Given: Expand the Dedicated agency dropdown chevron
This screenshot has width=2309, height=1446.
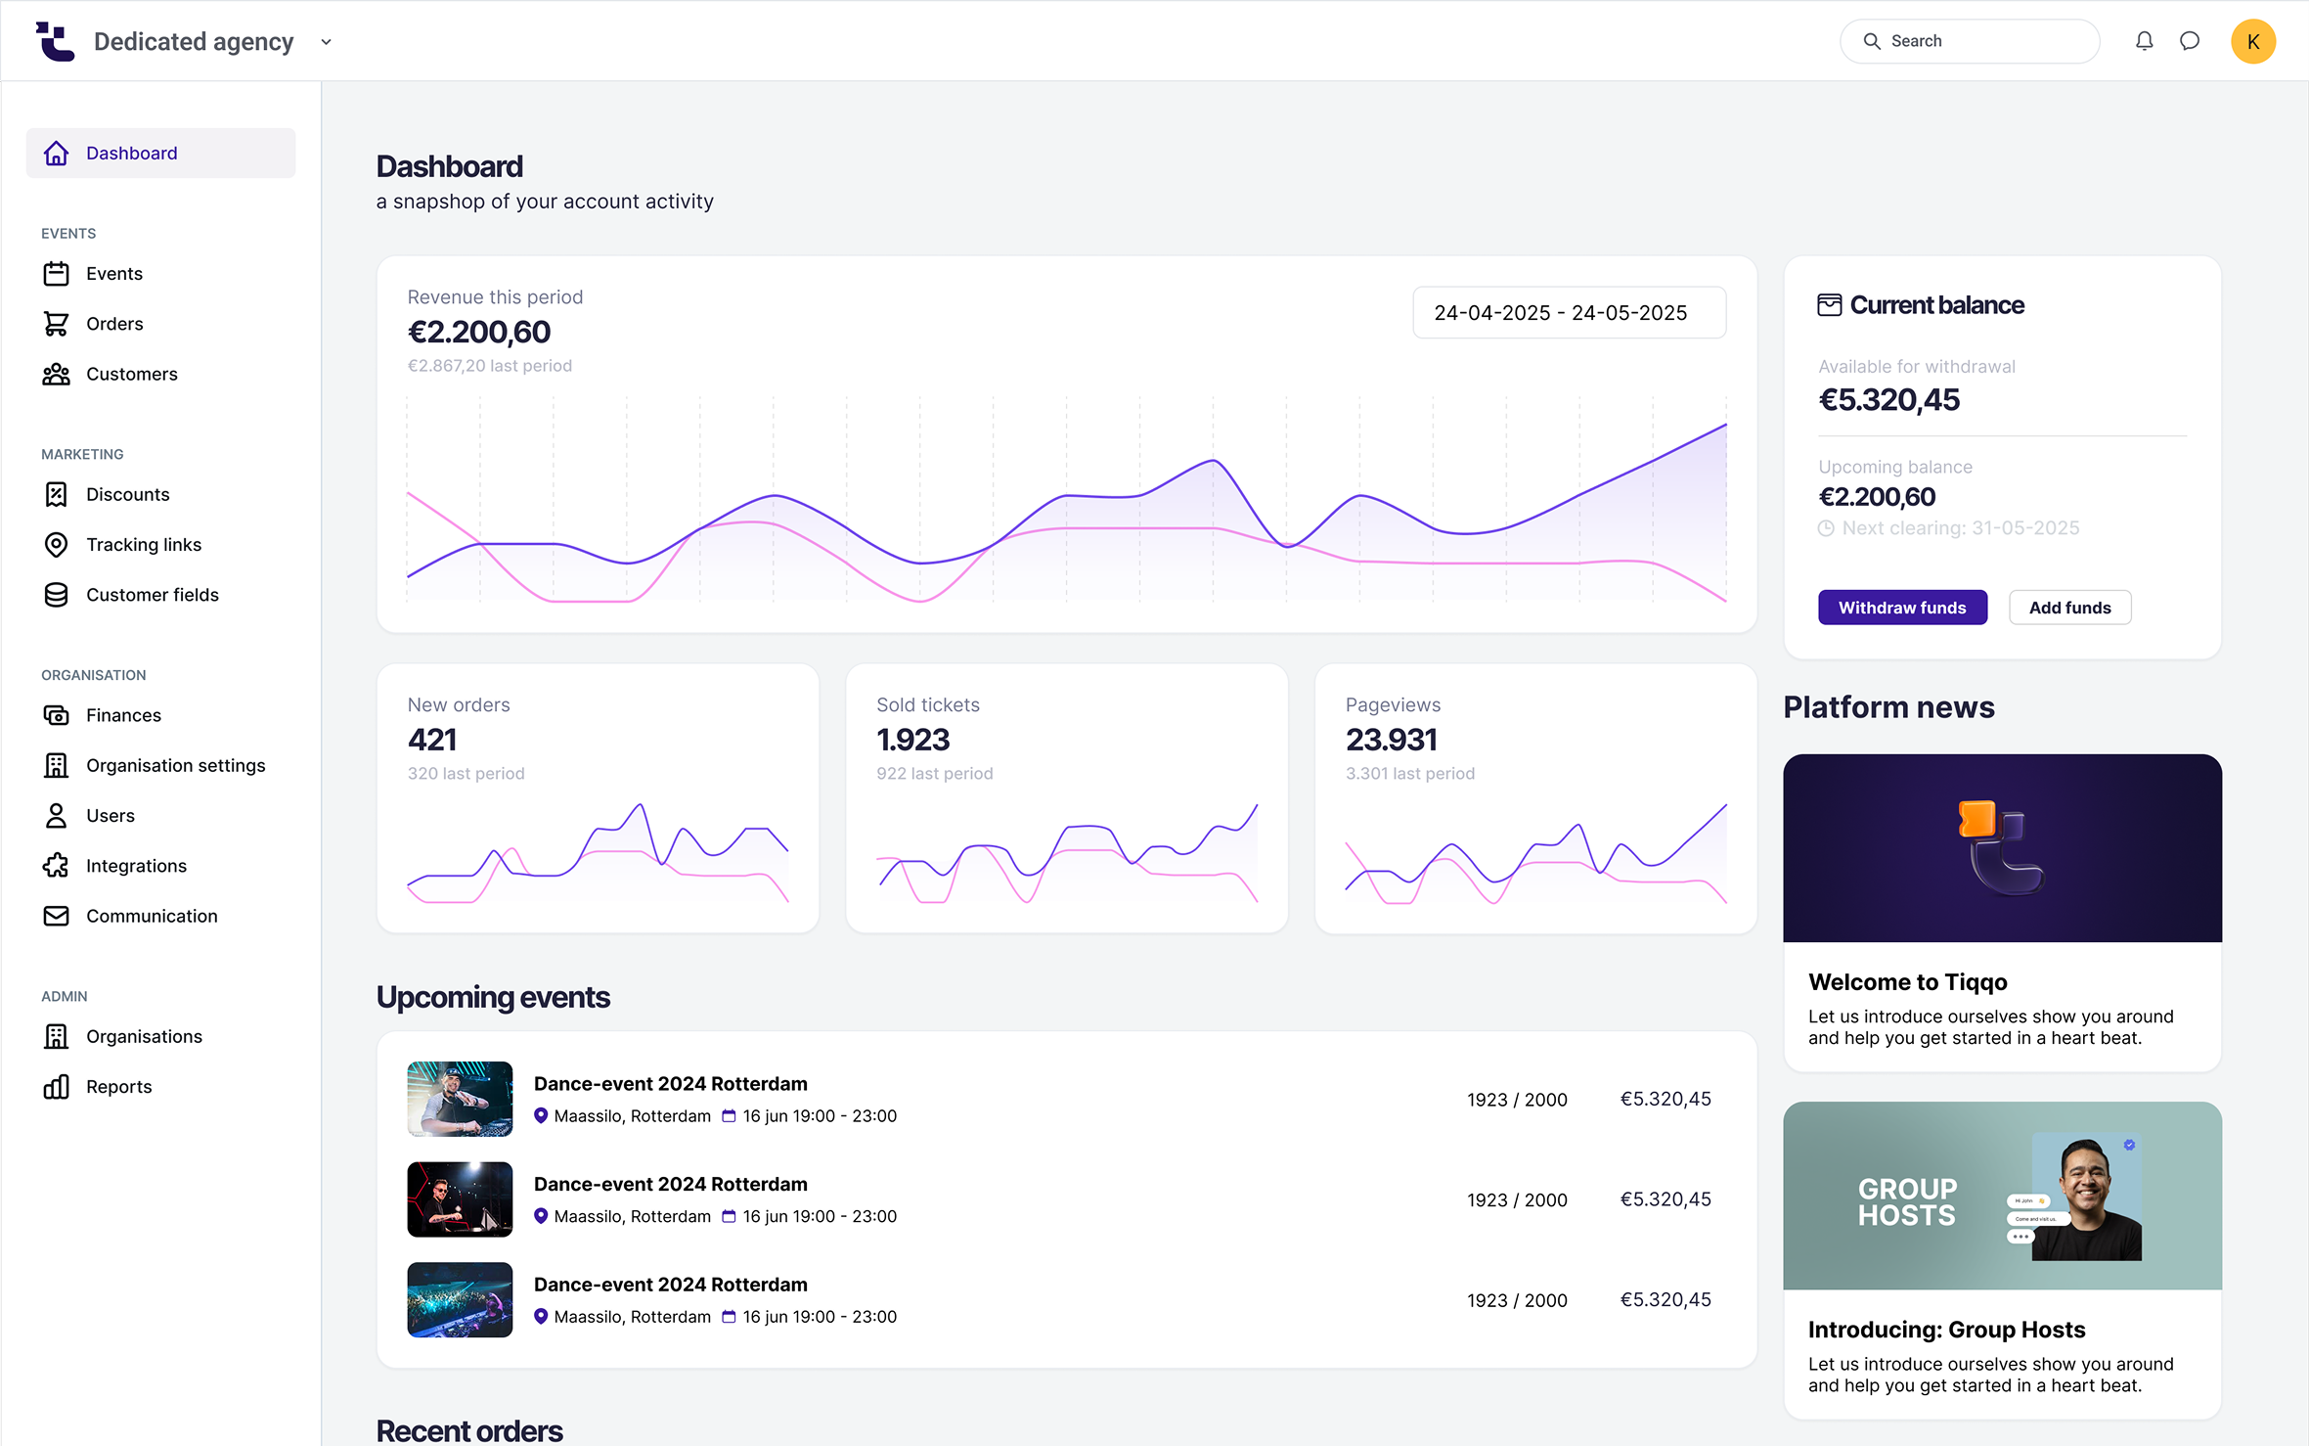Looking at the screenshot, I should click(x=327, y=42).
